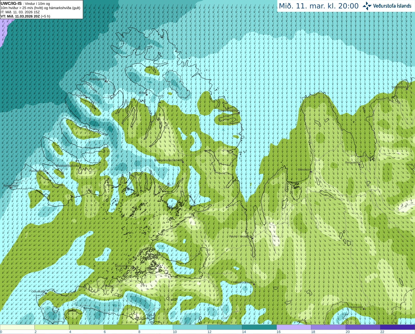Pick the 8–10 light cyan legend swatch
The height and width of the screenshot is (334, 415).
(x=156, y=327)
